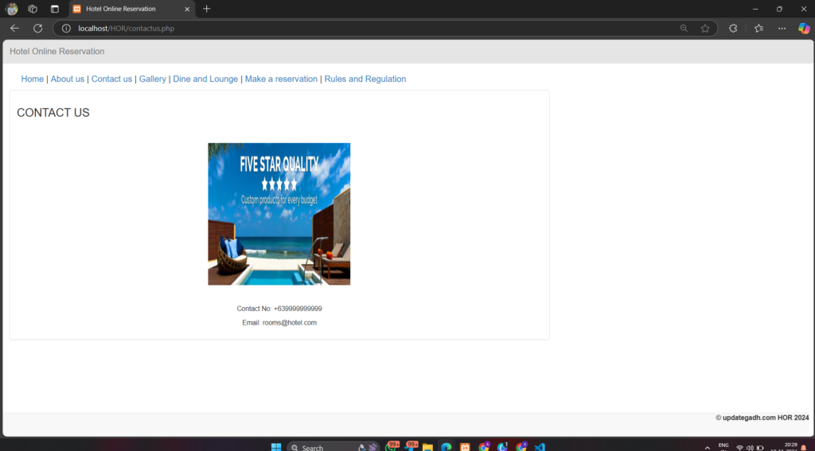Open the Extensions menu
The image size is (815, 451).
pos(733,29)
